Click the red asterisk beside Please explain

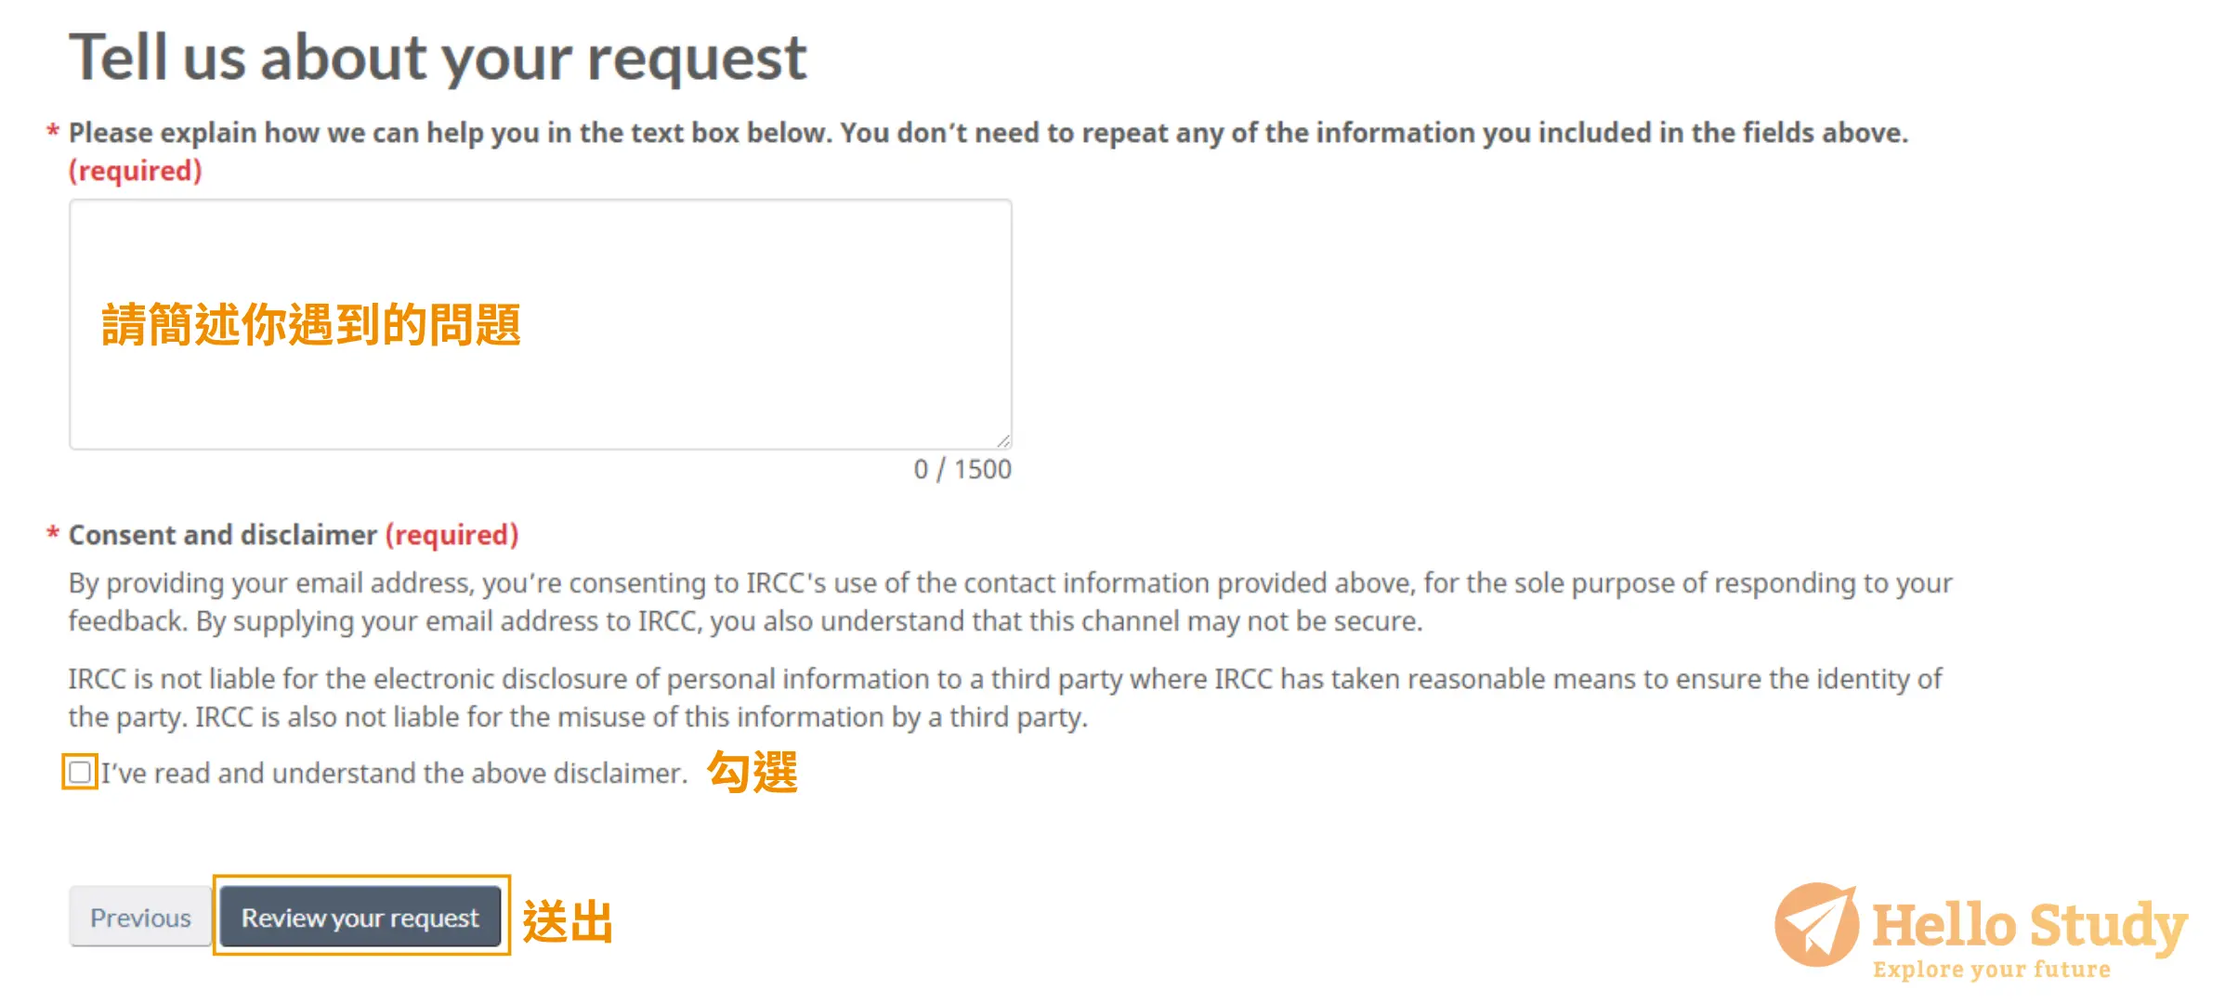coord(53,133)
